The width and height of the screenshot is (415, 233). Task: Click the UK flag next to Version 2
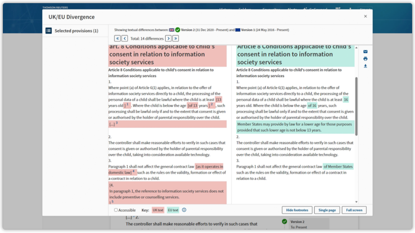172,29
